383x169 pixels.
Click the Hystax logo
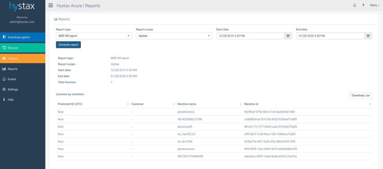[22, 6]
